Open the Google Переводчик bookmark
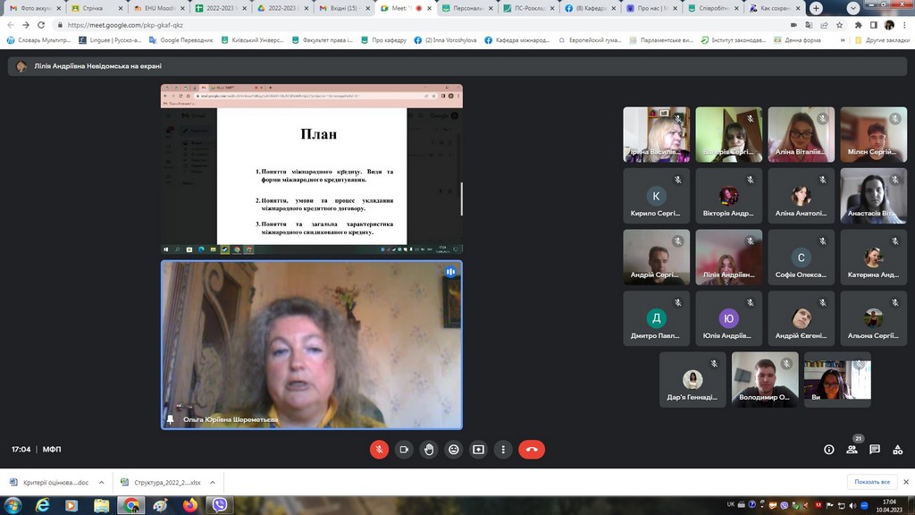The width and height of the screenshot is (915, 515). (x=182, y=40)
